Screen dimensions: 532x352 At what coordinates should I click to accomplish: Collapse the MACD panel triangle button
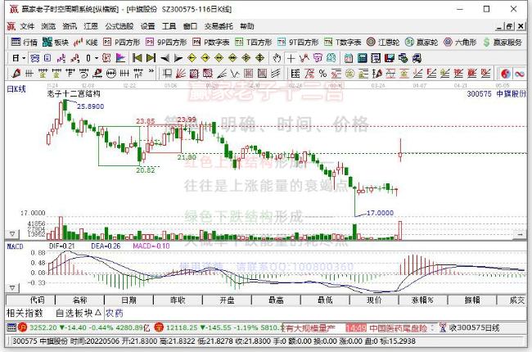[12, 288]
